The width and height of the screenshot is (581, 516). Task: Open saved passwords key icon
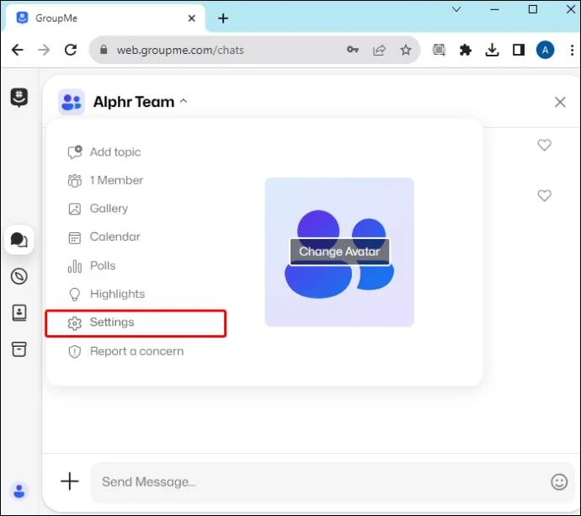(x=352, y=50)
